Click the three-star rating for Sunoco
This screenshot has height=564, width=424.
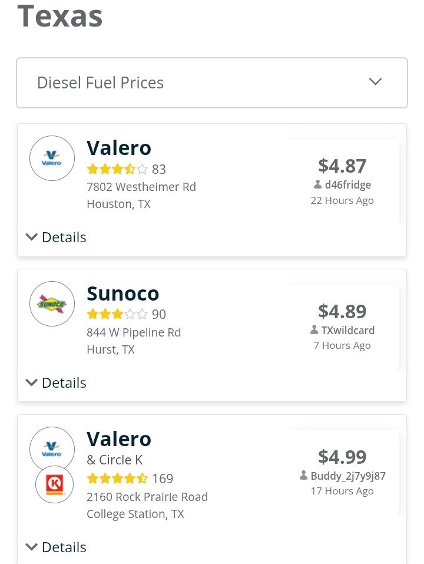[117, 314]
